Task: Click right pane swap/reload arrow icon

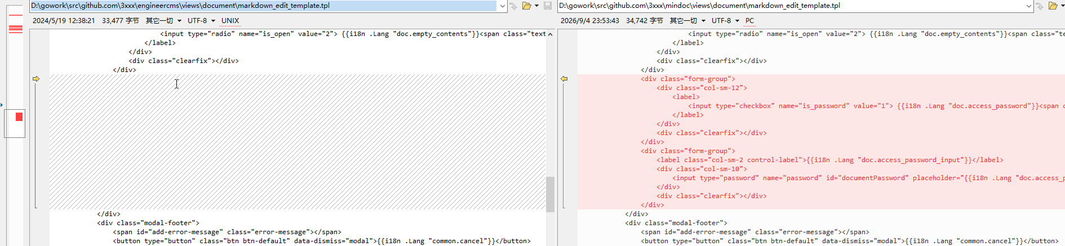Action: 1040,6
